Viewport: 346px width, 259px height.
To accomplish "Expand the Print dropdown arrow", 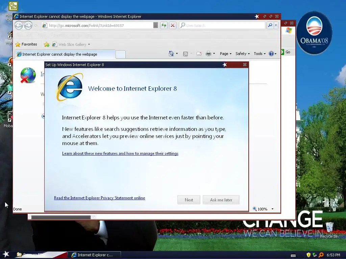I will click(x=214, y=54).
